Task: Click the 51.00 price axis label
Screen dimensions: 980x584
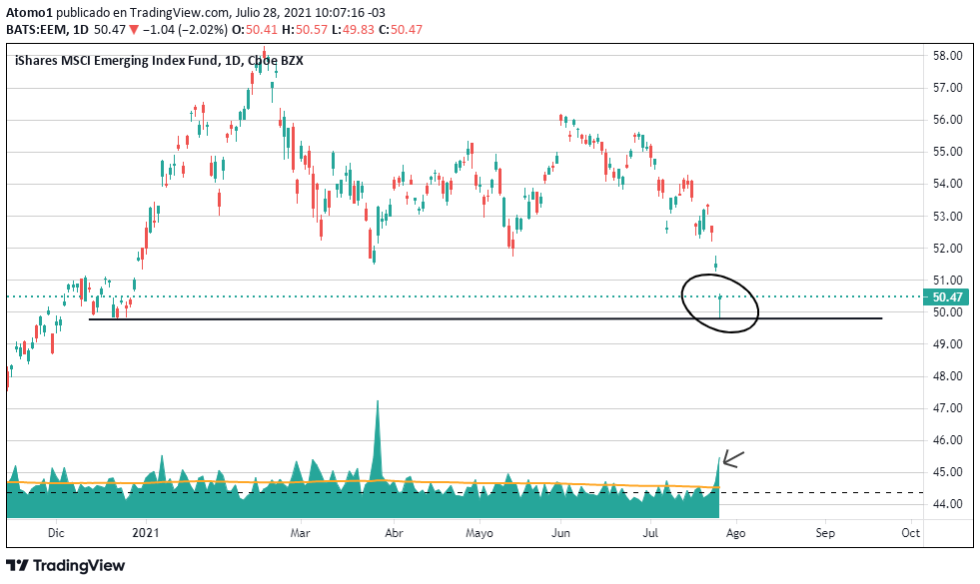Action: [x=947, y=281]
